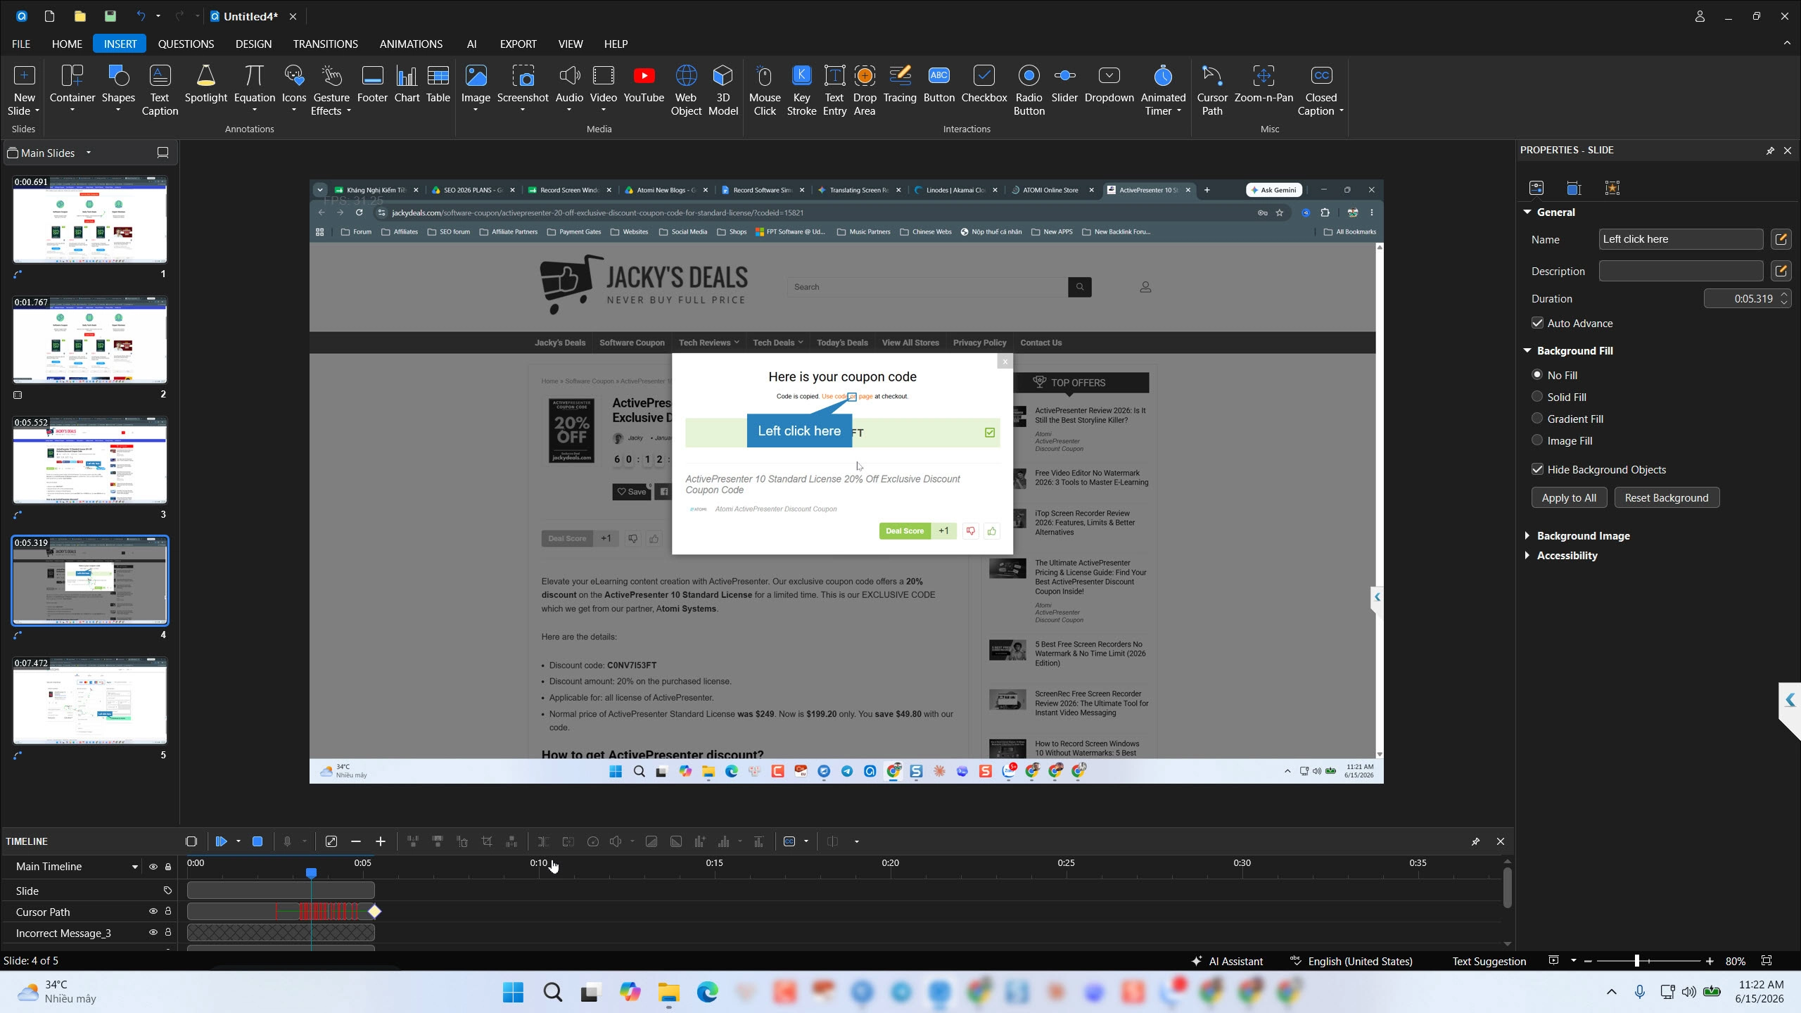The image size is (1801, 1013).
Task: Click the Save icon in title bar
Action: (x=110, y=16)
